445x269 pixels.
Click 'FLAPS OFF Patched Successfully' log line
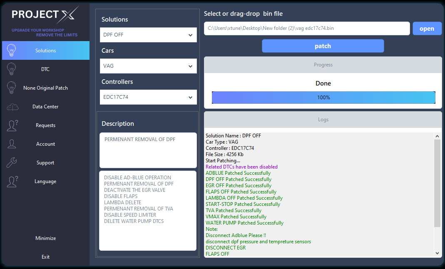tap(241, 192)
